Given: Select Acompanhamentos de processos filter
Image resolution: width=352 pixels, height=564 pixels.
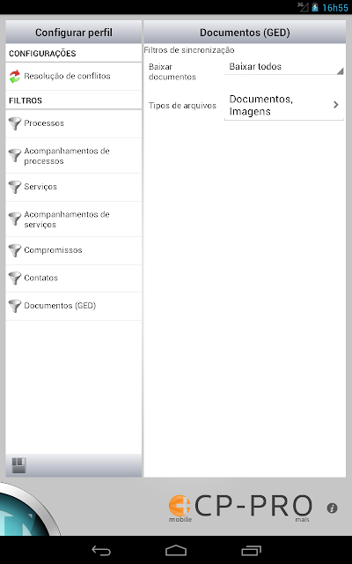Looking at the screenshot, I should coord(74,156).
